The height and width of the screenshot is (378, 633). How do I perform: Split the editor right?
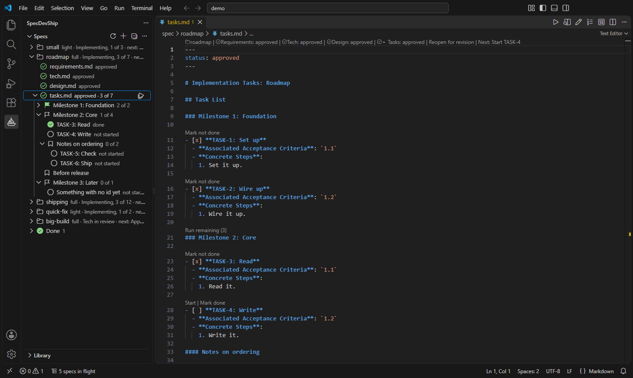(x=613, y=22)
